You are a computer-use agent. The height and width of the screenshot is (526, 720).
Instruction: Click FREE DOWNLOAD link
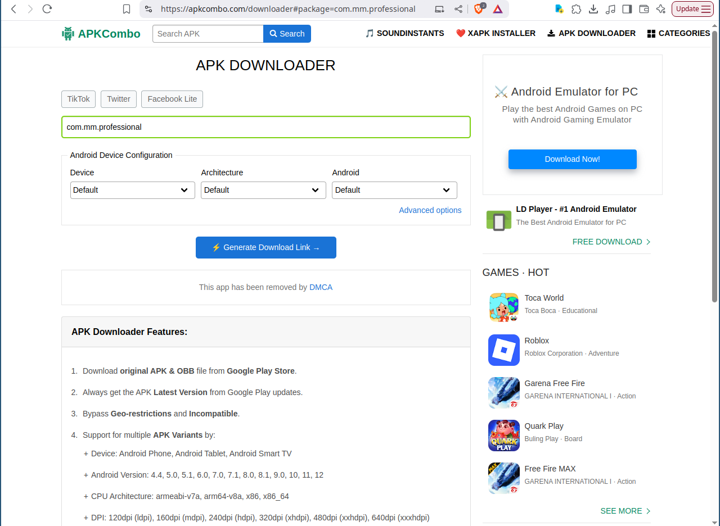pyautogui.click(x=611, y=242)
